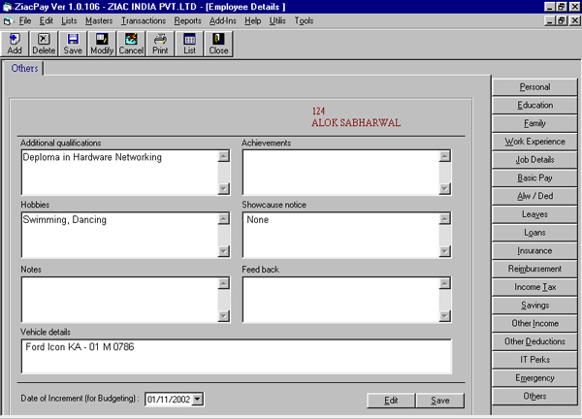Click scroll down arrow of Notes box
This screenshot has height=419, width=582.
[x=223, y=316]
